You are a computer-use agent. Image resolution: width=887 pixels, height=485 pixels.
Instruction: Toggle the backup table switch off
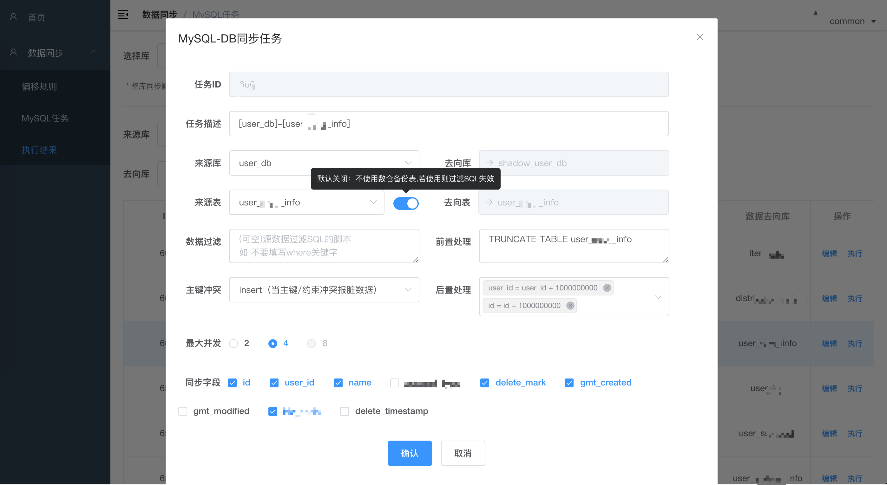pos(406,203)
